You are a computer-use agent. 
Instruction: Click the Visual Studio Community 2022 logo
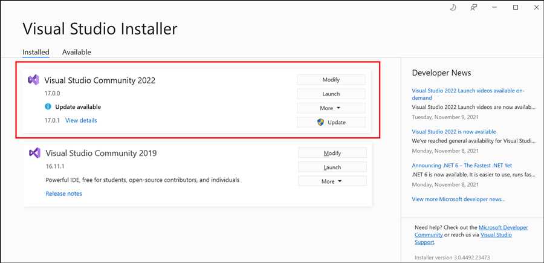click(33, 80)
